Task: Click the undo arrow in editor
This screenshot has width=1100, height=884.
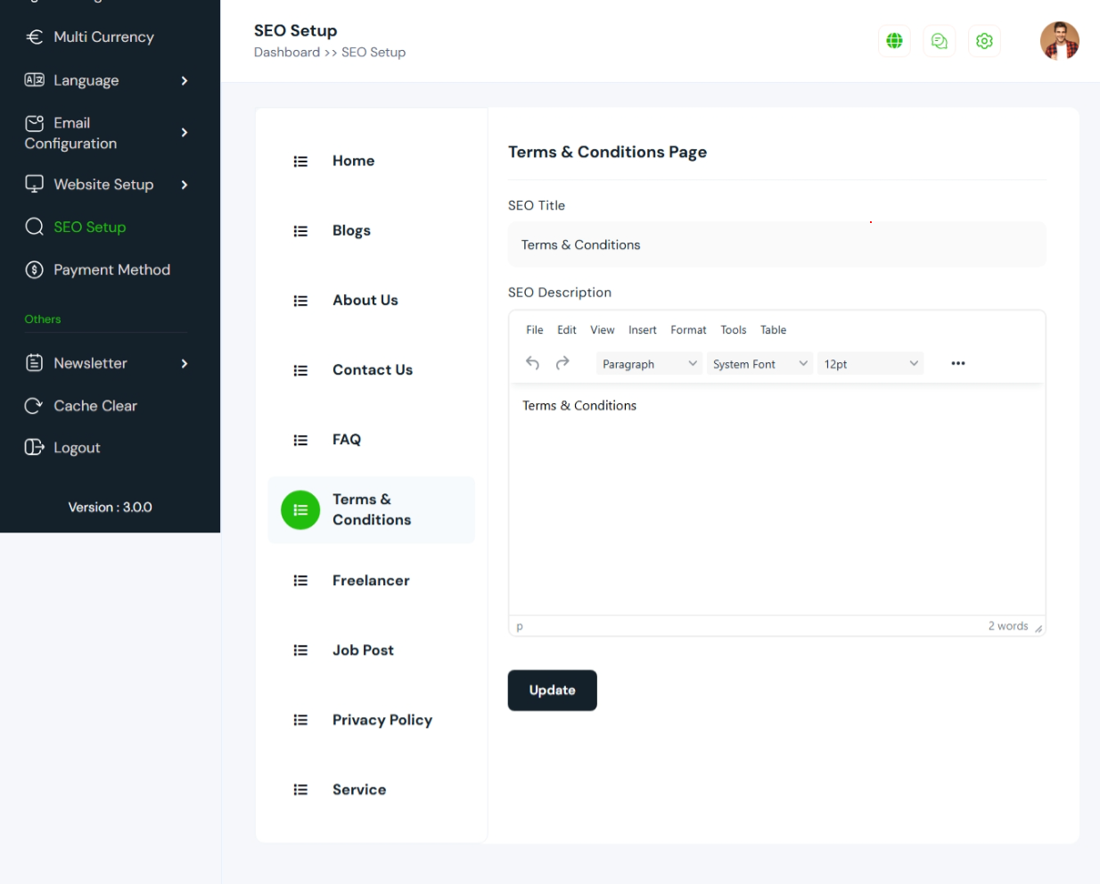Action: coord(533,363)
